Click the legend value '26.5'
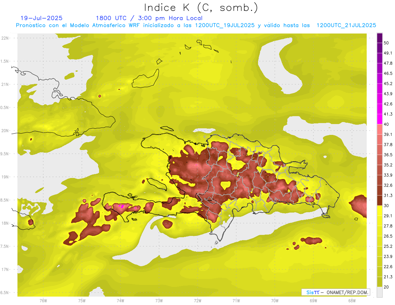This screenshot has height=305, width=395. click(388, 236)
